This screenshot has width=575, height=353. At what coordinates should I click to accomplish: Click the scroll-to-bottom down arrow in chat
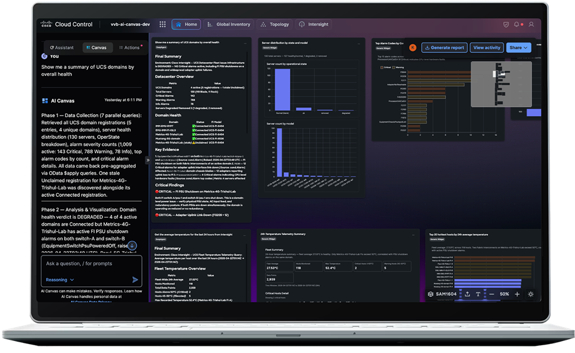[x=132, y=245]
